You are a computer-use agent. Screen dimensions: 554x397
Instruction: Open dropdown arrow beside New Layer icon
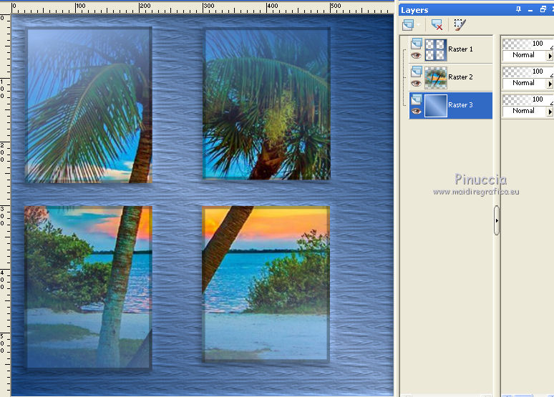click(x=418, y=25)
